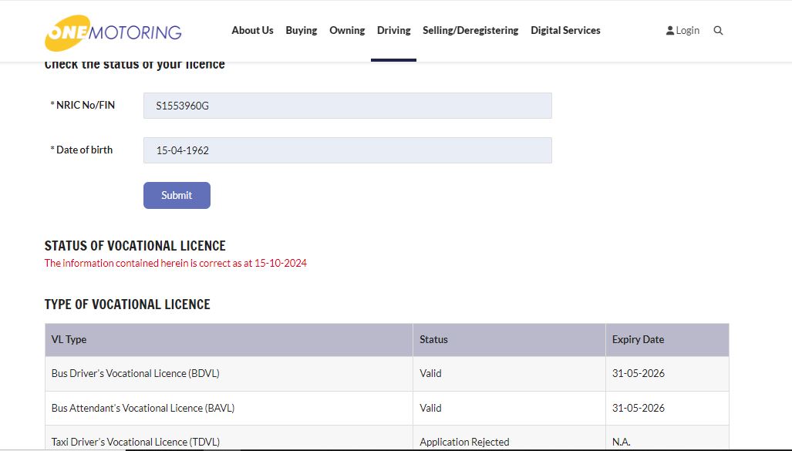
Task: Select the Owning menu item
Action: pyautogui.click(x=347, y=31)
